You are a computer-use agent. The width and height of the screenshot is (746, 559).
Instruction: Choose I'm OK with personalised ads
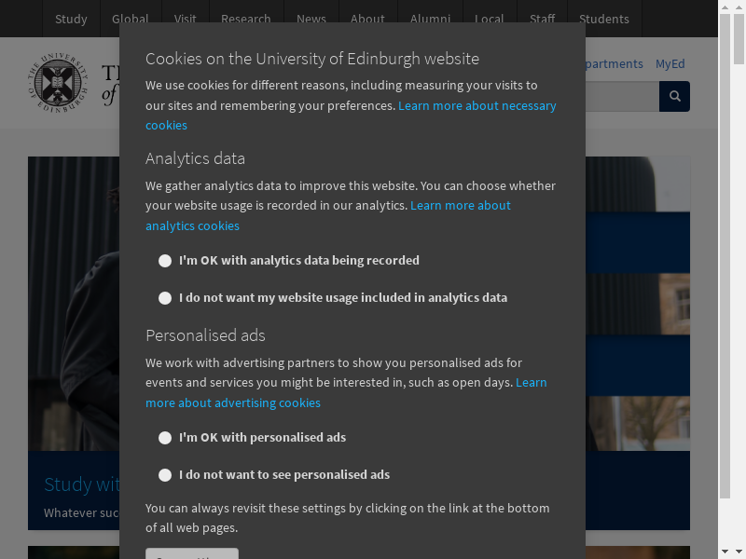[x=165, y=438]
